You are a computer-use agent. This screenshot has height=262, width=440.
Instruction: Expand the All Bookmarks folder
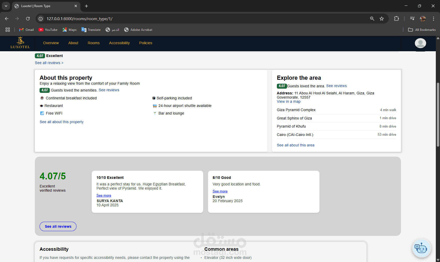click(422, 30)
